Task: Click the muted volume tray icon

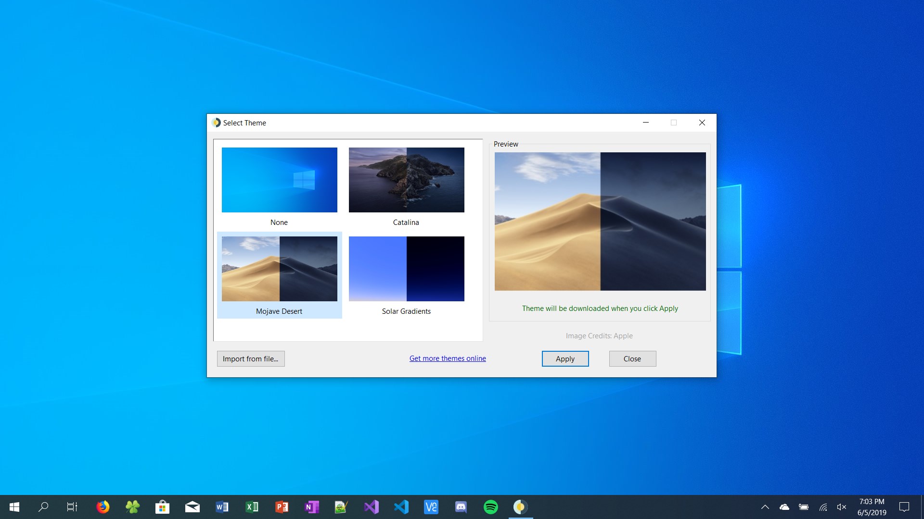Action: tap(842, 507)
